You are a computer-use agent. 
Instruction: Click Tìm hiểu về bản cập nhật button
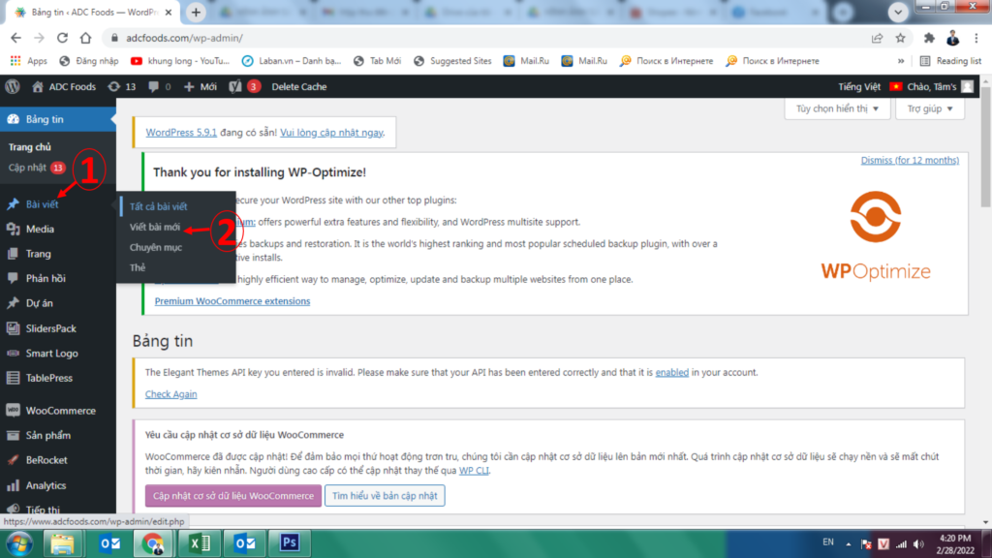coord(385,495)
